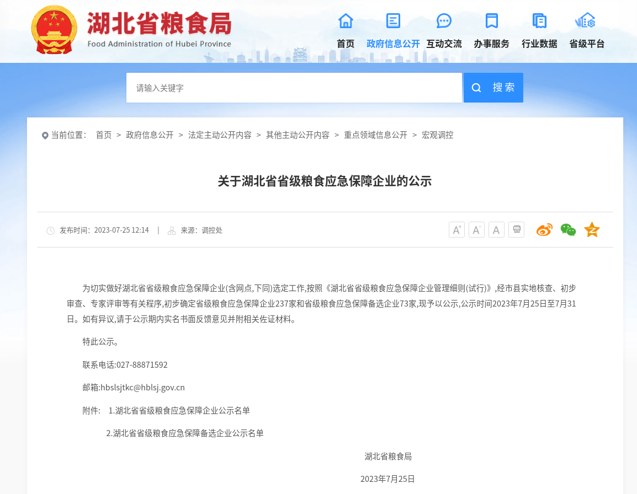The height and width of the screenshot is (494, 637).
Task: Open the 首页 house icon
Action: click(346, 21)
